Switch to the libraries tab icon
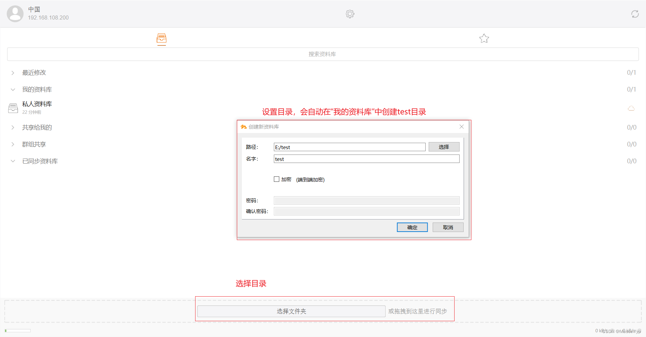646x337 pixels. click(161, 39)
